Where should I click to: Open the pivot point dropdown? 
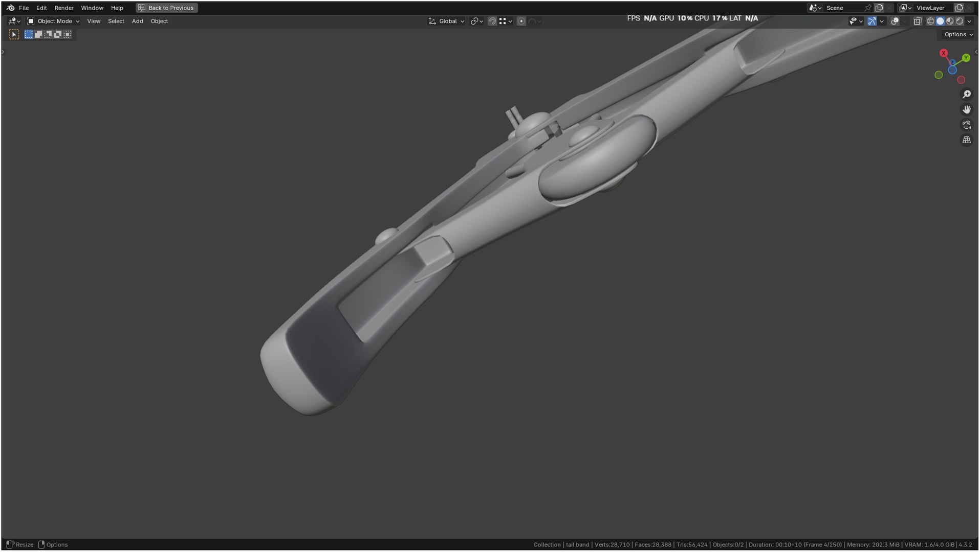click(x=477, y=21)
